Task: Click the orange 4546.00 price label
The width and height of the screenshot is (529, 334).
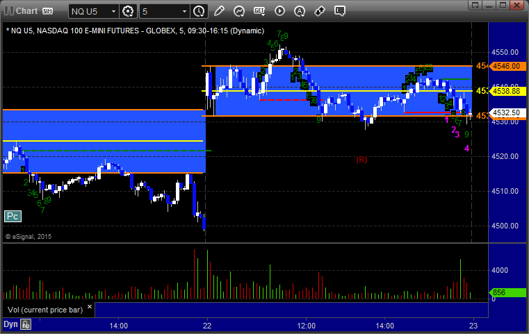Action: [507, 66]
